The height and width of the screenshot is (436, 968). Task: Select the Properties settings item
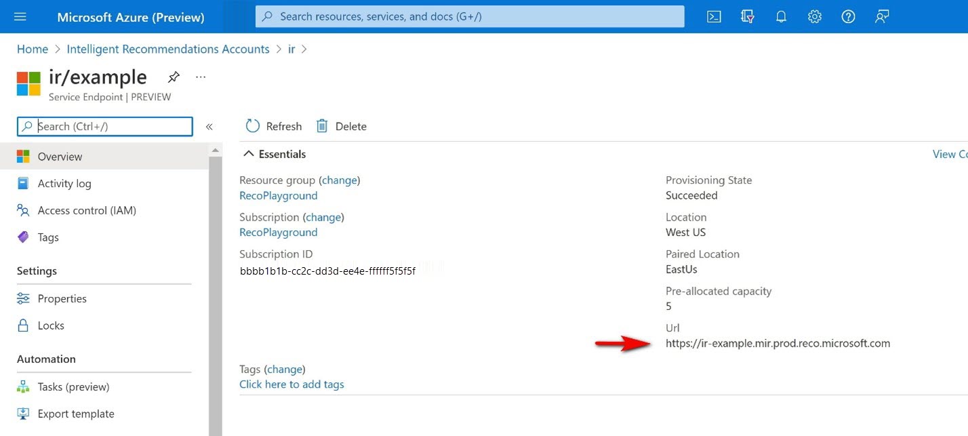(62, 298)
